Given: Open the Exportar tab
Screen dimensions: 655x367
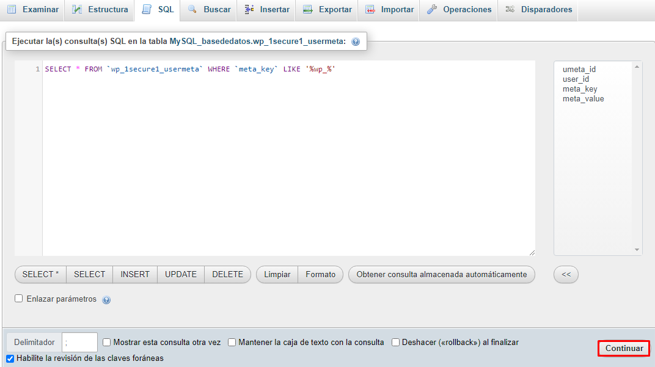Looking at the screenshot, I should point(327,10).
